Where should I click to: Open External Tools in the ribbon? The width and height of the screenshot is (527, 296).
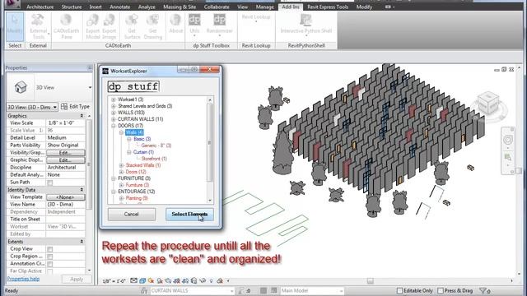click(39, 27)
